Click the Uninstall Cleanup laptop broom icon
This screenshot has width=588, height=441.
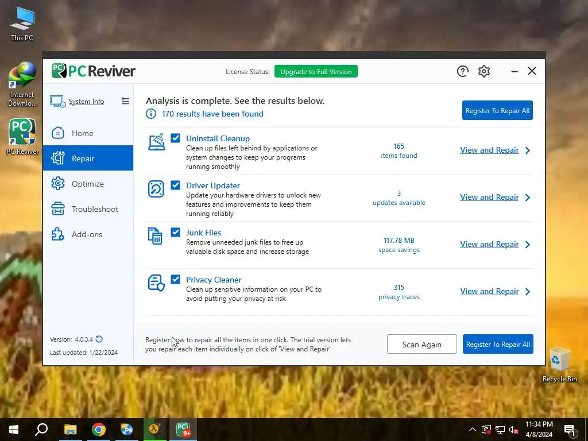[156, 142]
